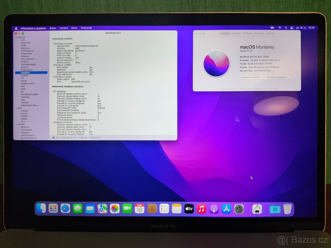Open the Súbor menu
The height and width of the screenshot is (248, 331).
(53, 28)
